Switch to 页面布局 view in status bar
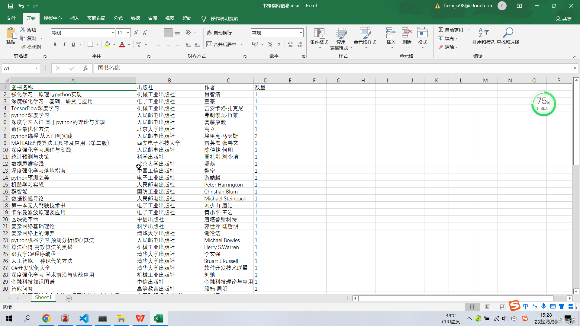The width and height of the screenshot is (580, 326). point(488,307)
